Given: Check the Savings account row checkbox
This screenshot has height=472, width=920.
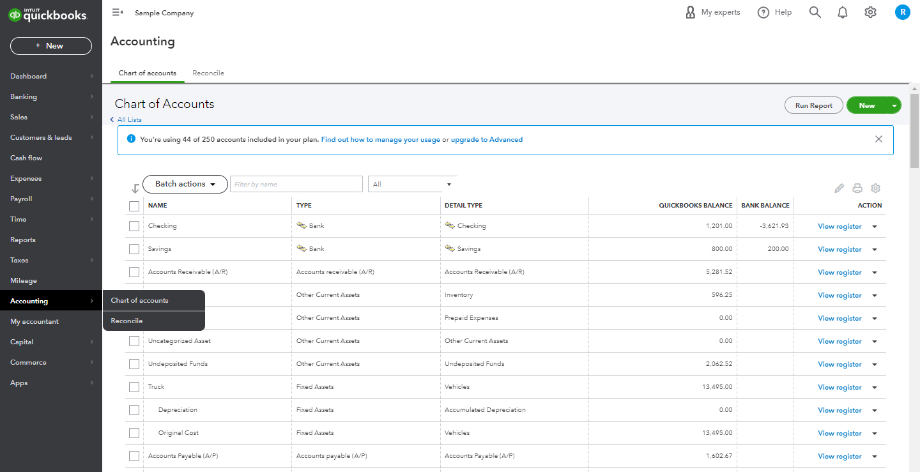Looking at the screenshot, I should 134,249.
